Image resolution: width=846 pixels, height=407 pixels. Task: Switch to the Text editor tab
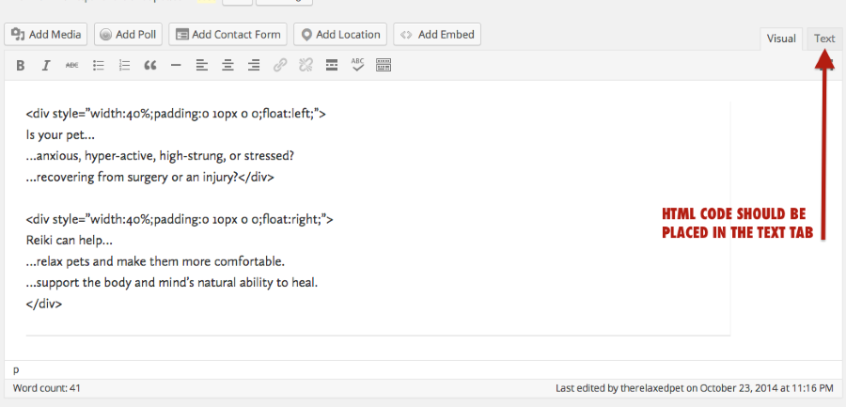[824, 39]
